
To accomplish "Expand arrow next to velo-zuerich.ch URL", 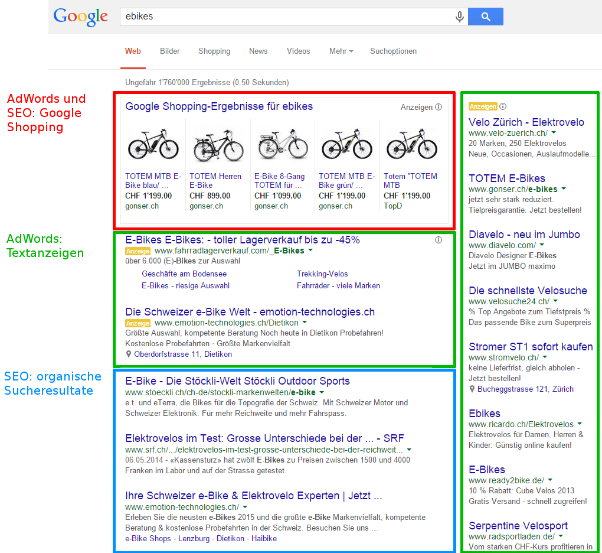I will click(x=554, y=132).
